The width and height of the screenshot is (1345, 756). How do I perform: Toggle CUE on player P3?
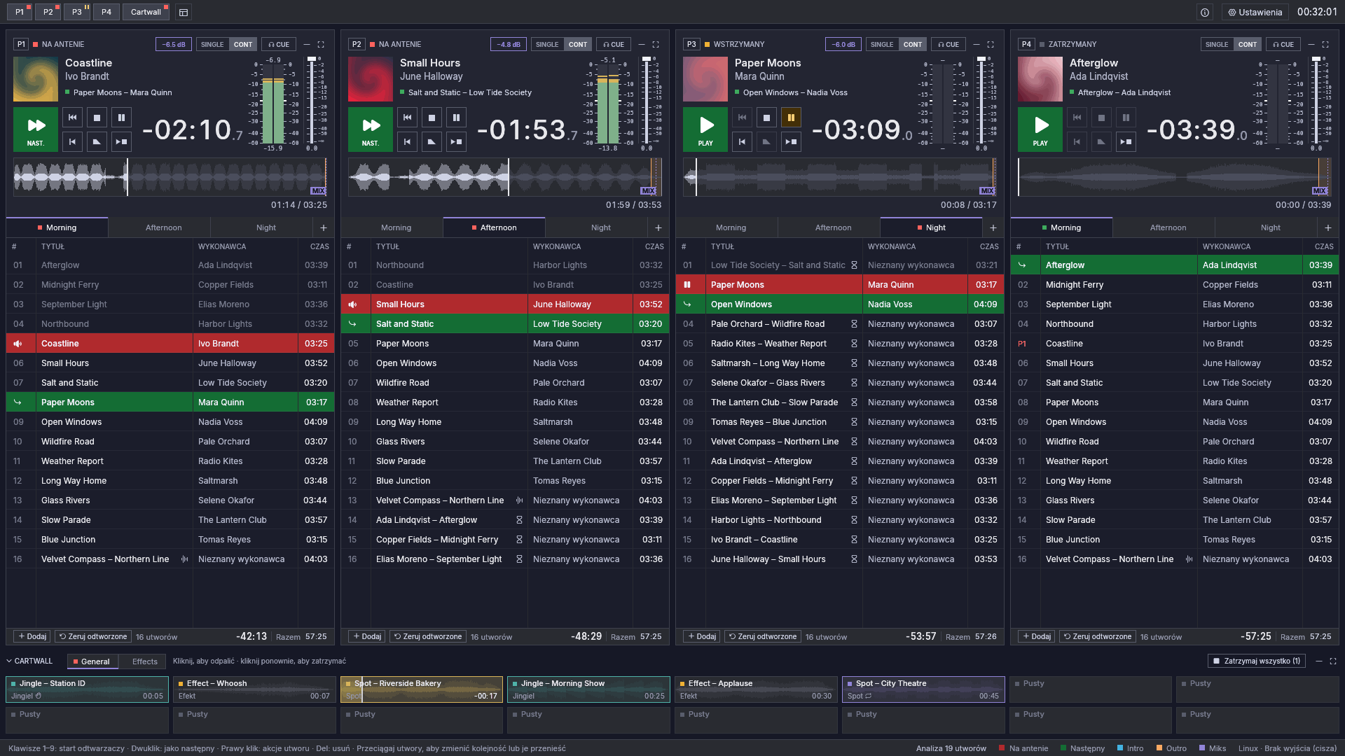pyautogui.click(x=949, y=44)
